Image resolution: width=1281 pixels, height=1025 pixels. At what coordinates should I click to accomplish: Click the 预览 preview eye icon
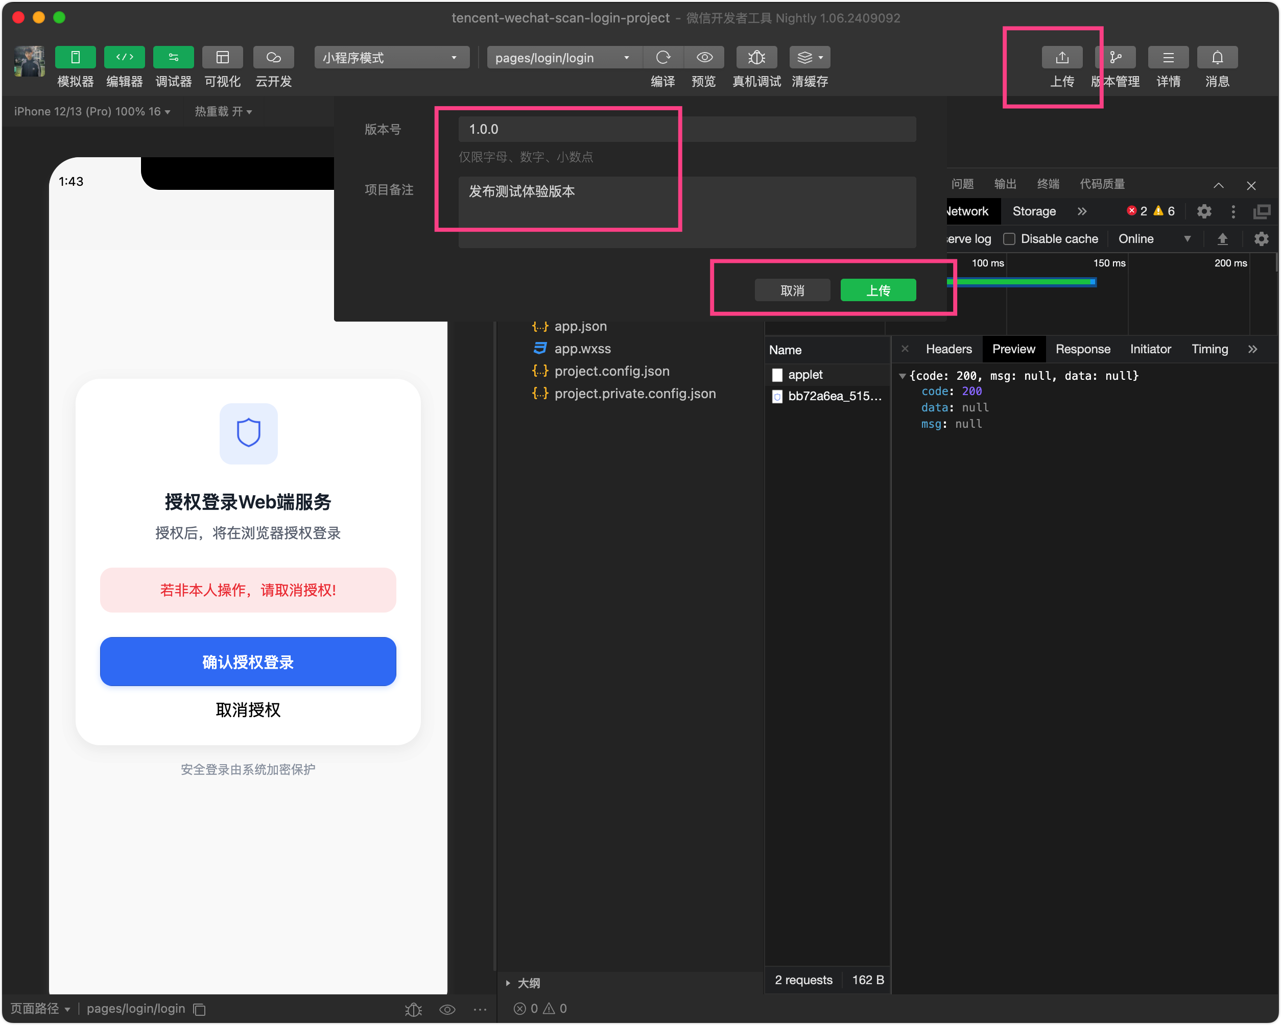pyautogui.click(x=704, y=58)
